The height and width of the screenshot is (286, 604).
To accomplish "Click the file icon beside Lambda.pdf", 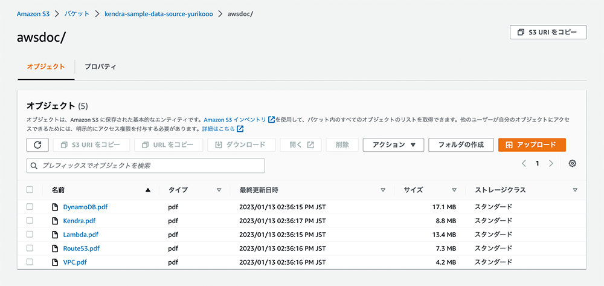I will click(x=55, y=235).
